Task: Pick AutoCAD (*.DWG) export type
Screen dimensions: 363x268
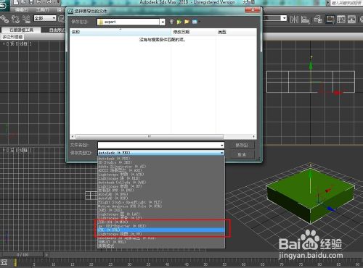Action: (161, 194)
